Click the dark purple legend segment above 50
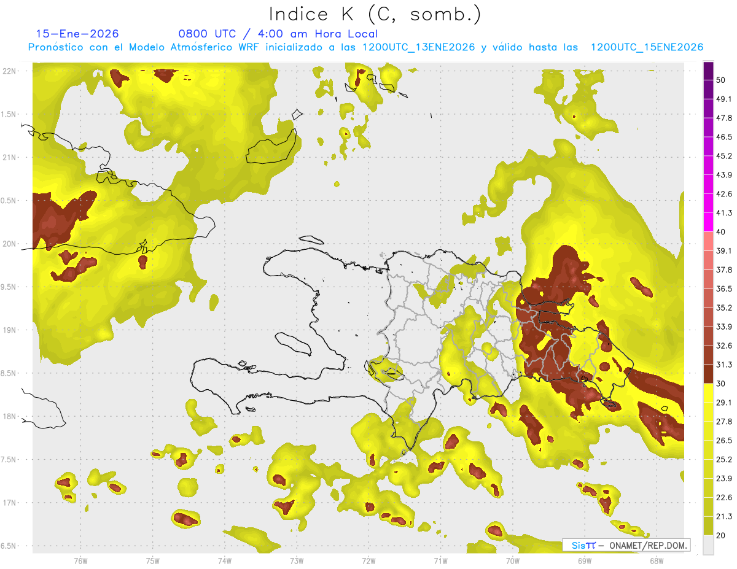Viewport: 737px width, 569px height. point(708,71)
